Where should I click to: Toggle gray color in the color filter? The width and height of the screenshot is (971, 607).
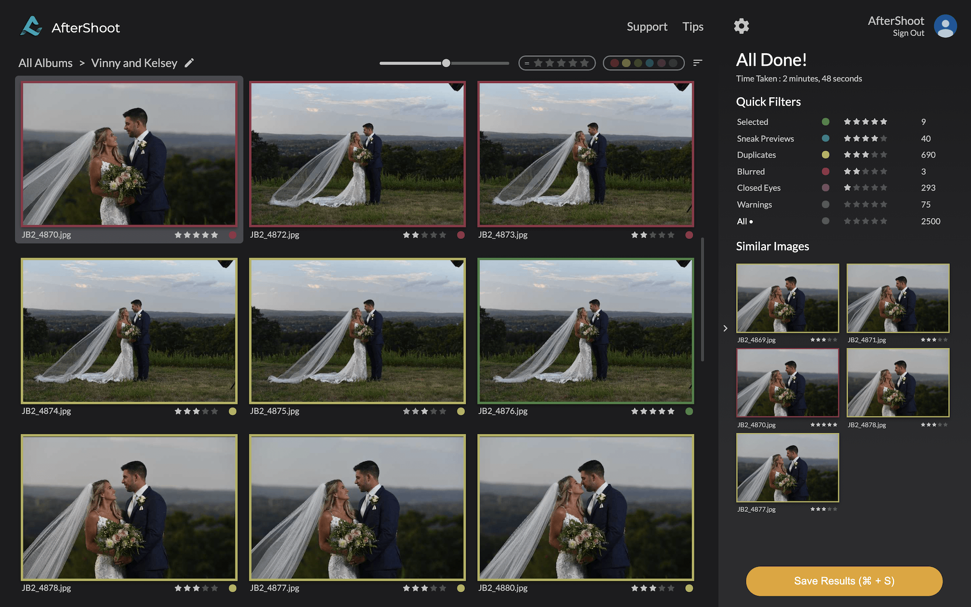click(x=673, y=63)
